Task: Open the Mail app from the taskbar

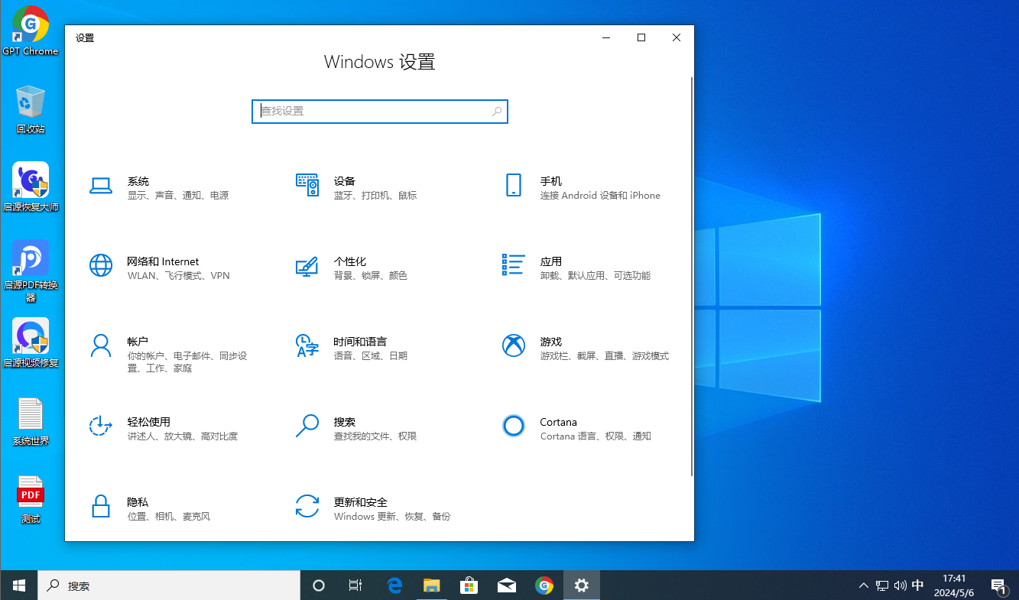Action: [x=506, y=585]
